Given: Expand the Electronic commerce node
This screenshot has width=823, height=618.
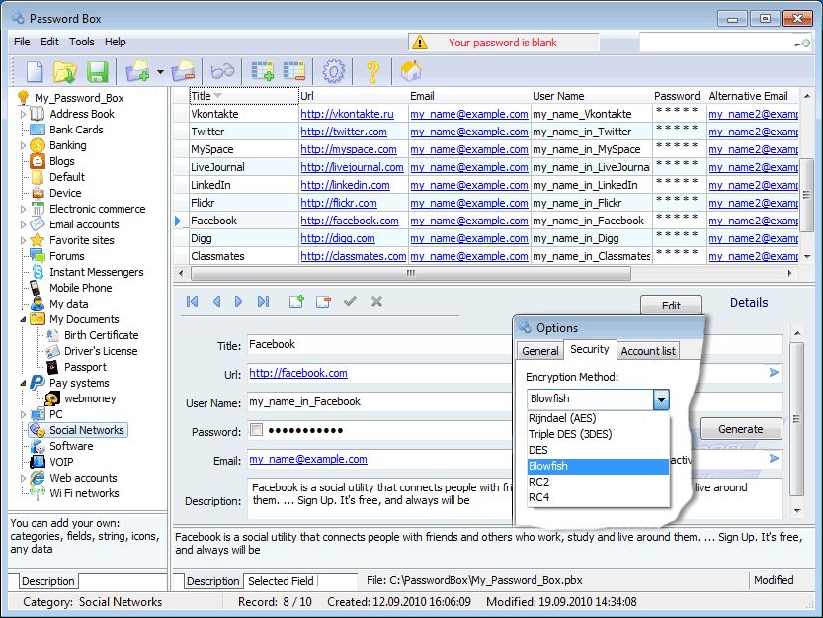Looking at the screenshot, I should (x=23, y=209).
